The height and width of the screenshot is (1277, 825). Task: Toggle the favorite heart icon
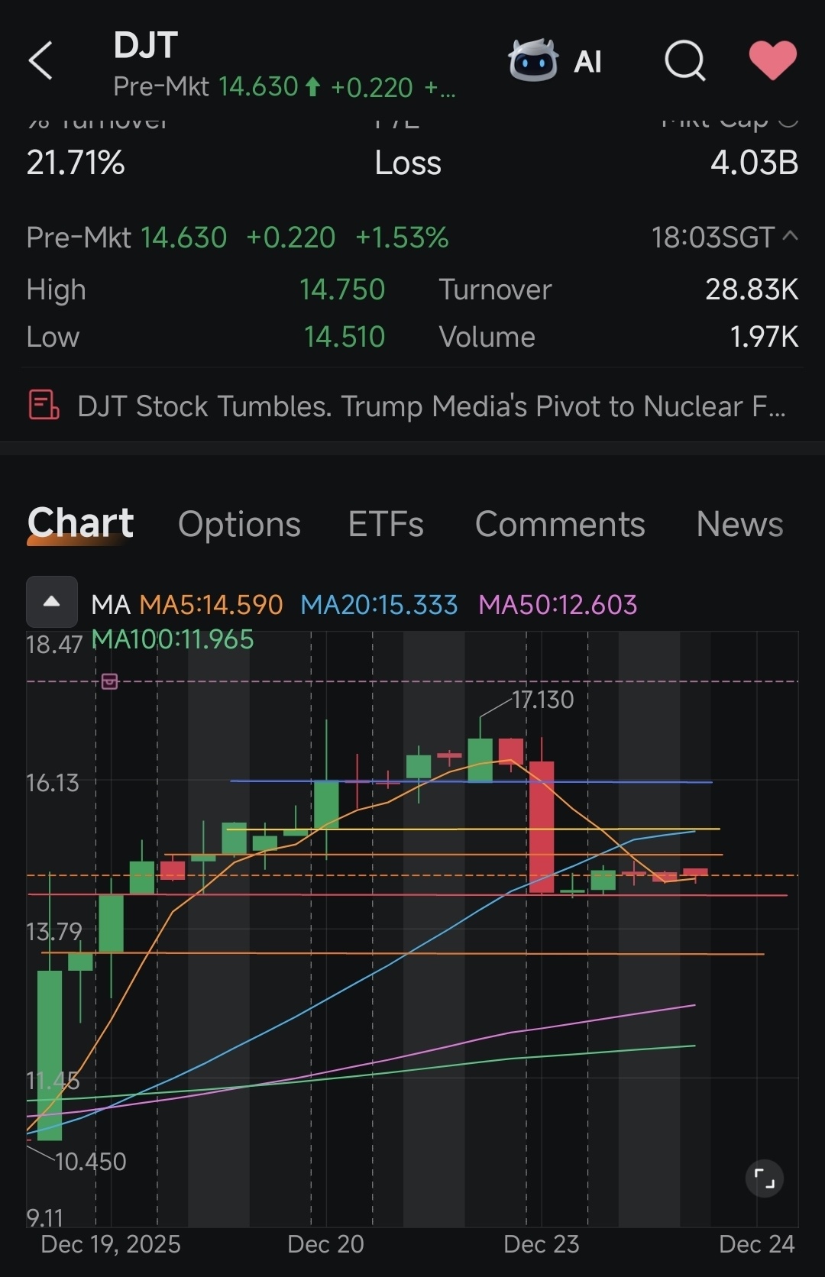tap(772, 60)
